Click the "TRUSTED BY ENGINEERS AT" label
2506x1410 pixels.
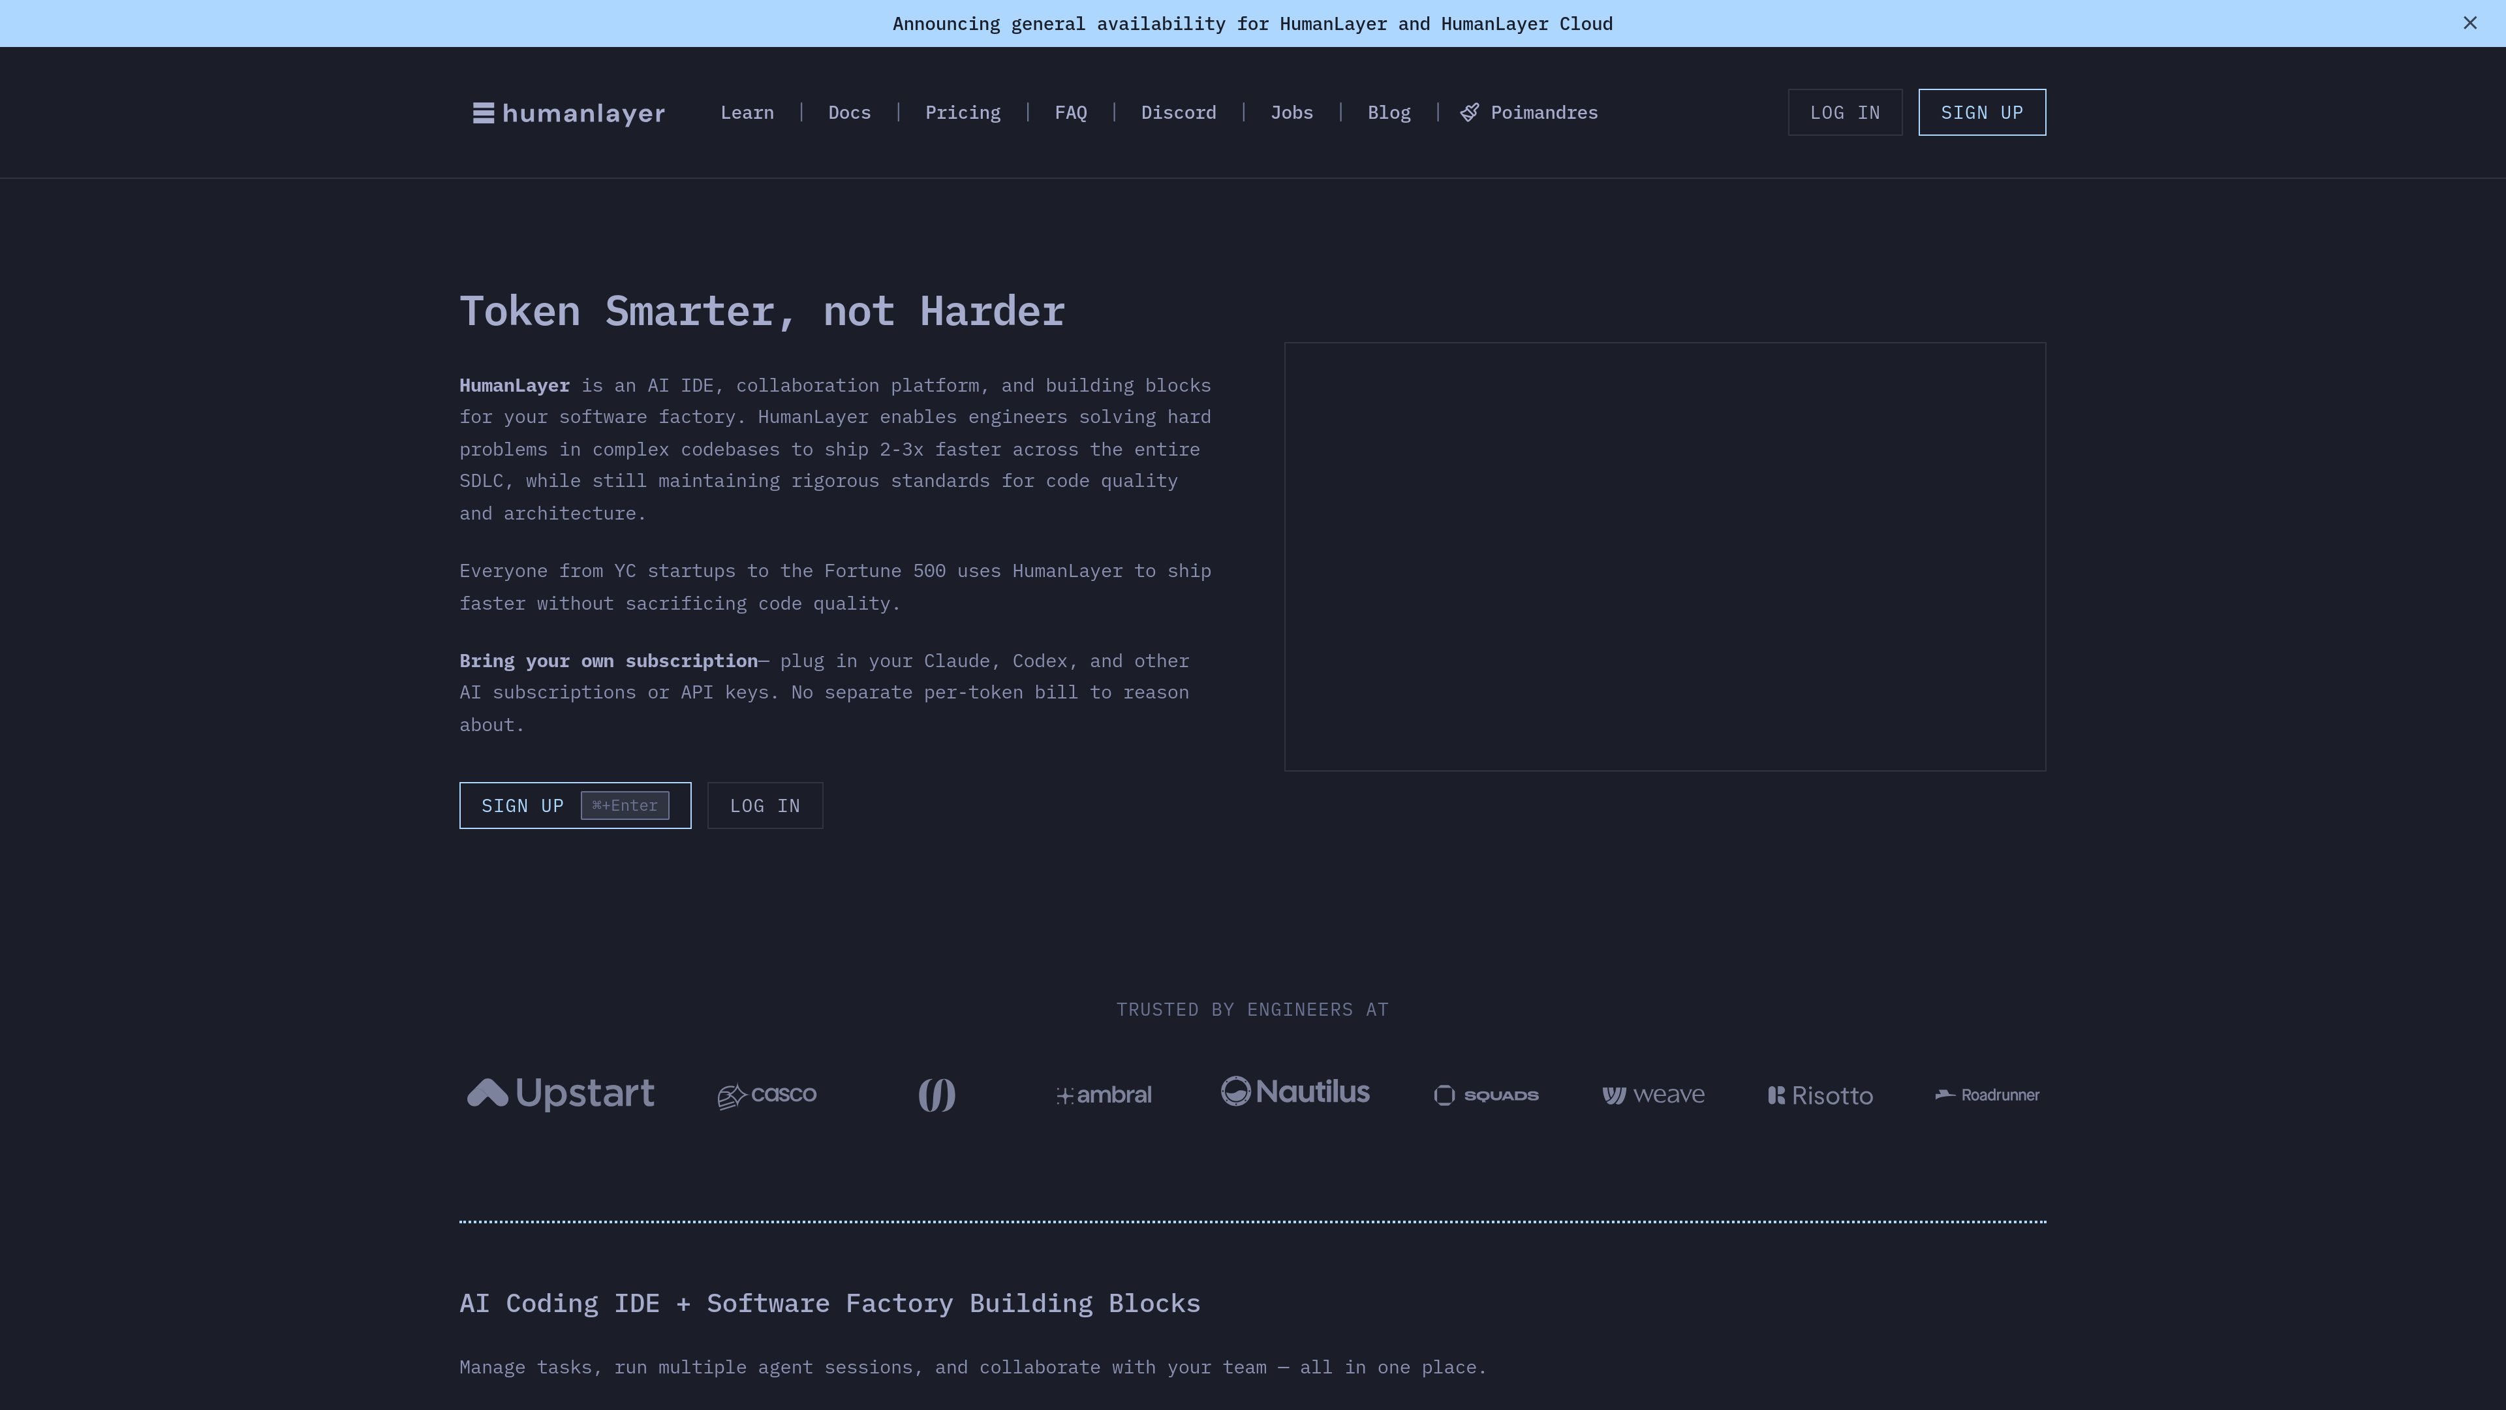[1252, 1009]
